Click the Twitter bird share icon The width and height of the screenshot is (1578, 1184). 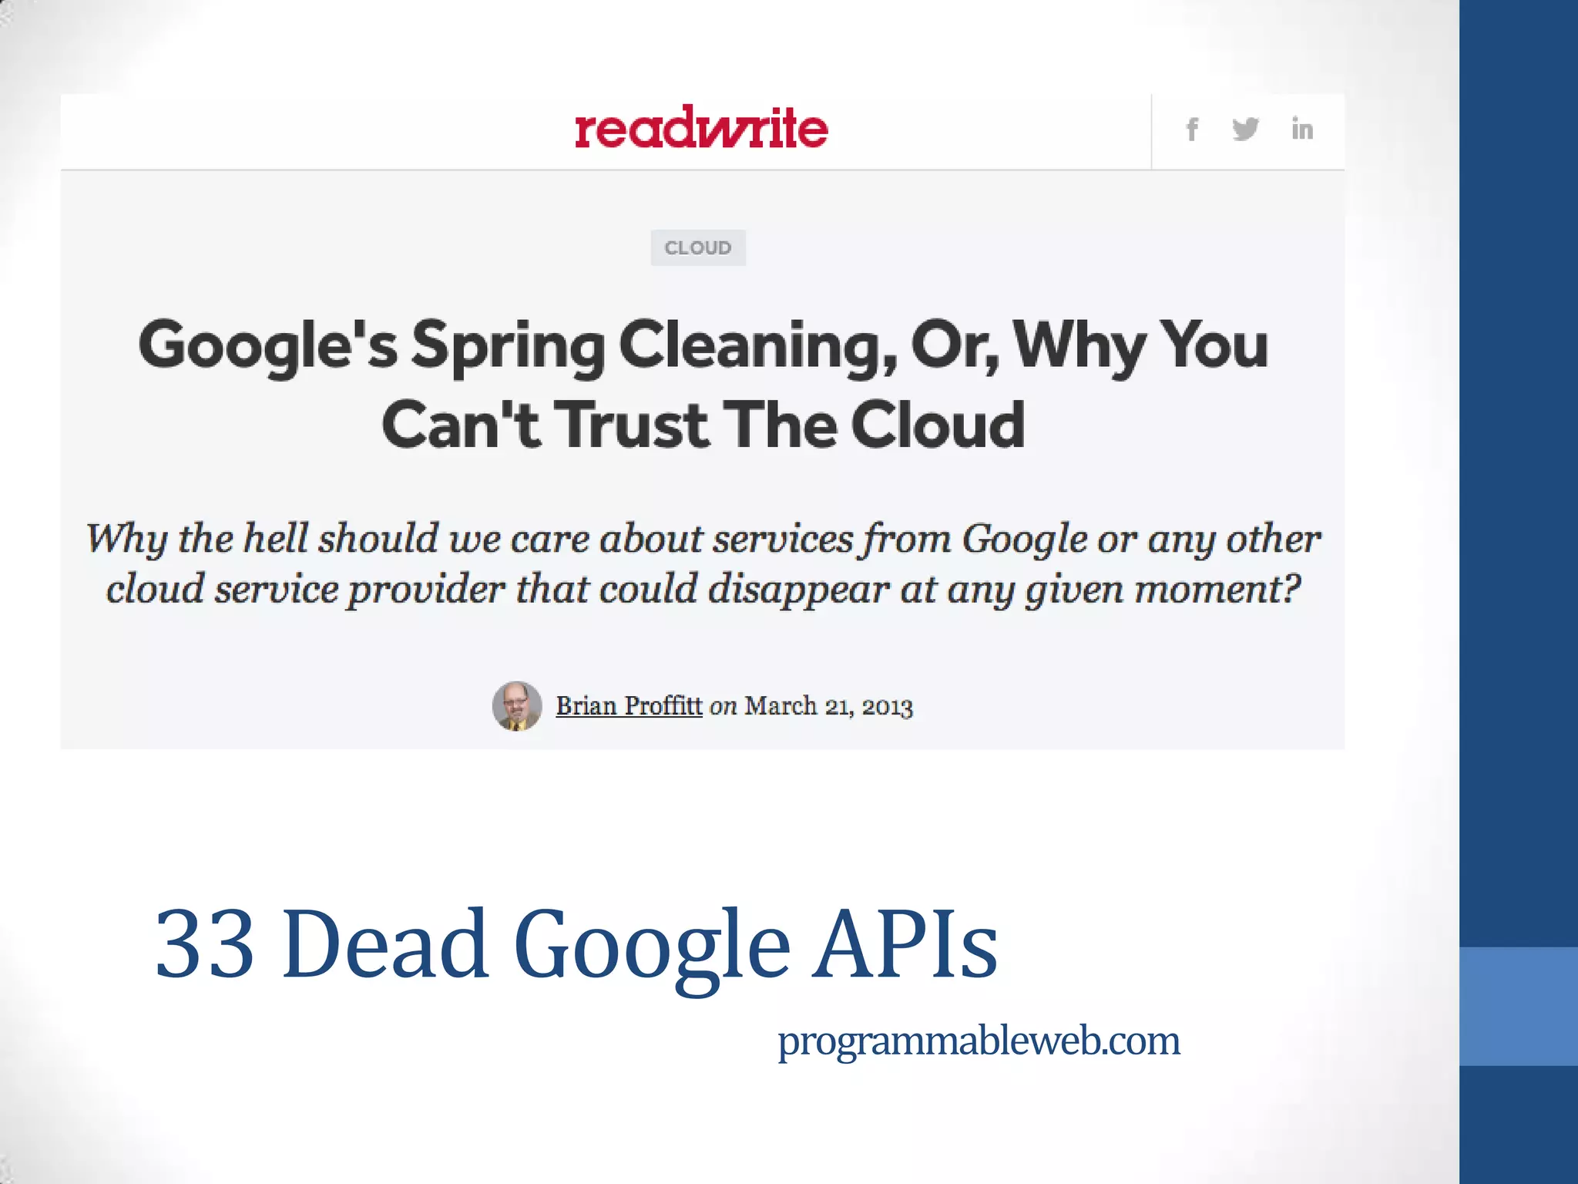1245,129
